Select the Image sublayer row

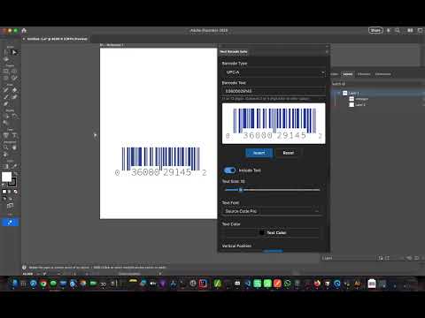[379, 99]
